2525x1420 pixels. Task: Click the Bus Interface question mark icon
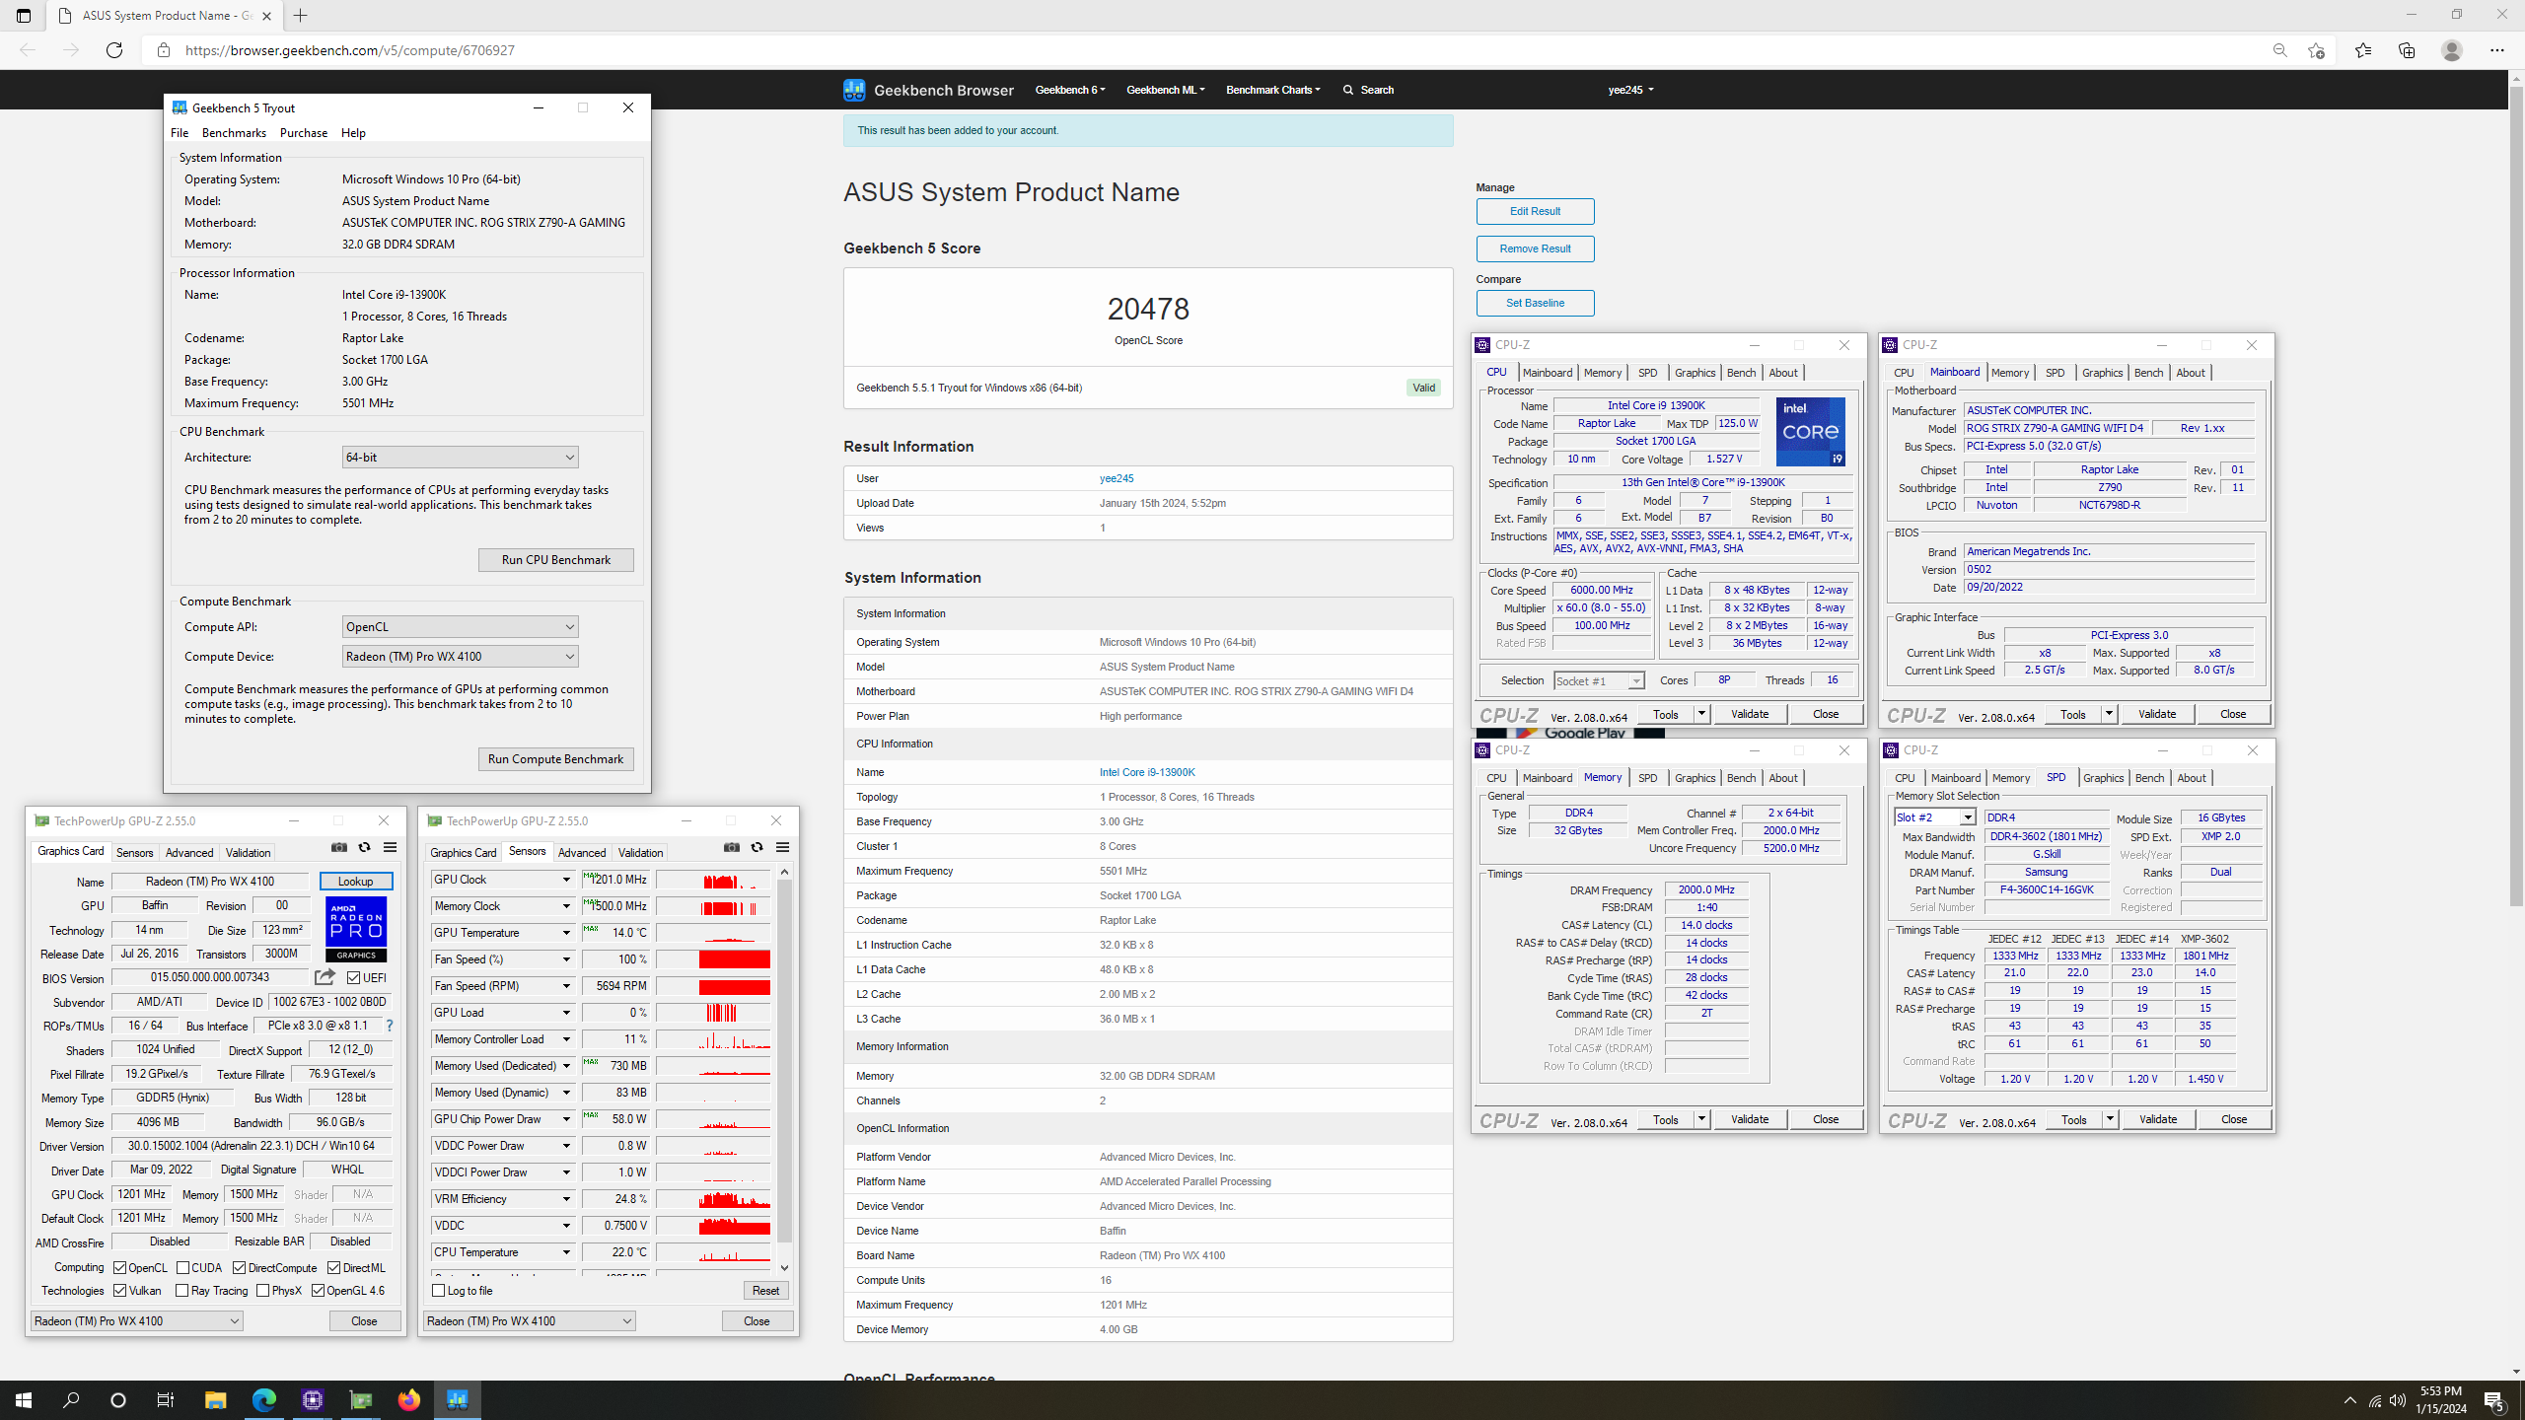[390, 1026]
